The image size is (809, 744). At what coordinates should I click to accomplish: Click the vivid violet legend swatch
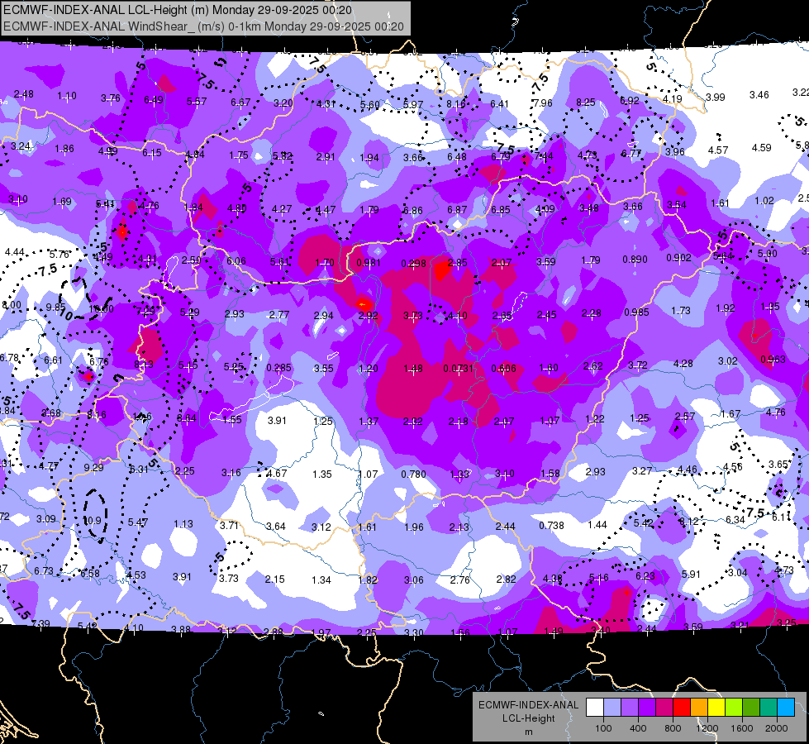pos(647,708)
